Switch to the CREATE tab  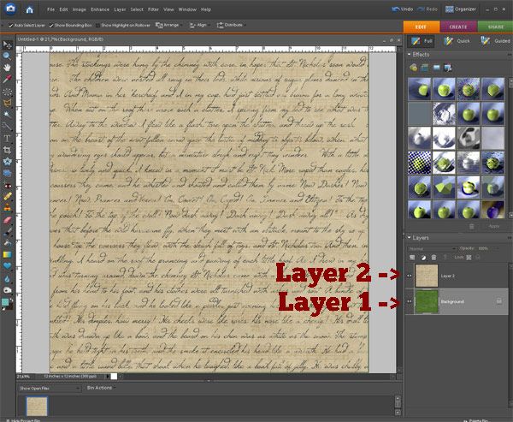click(x=458, y=27)
